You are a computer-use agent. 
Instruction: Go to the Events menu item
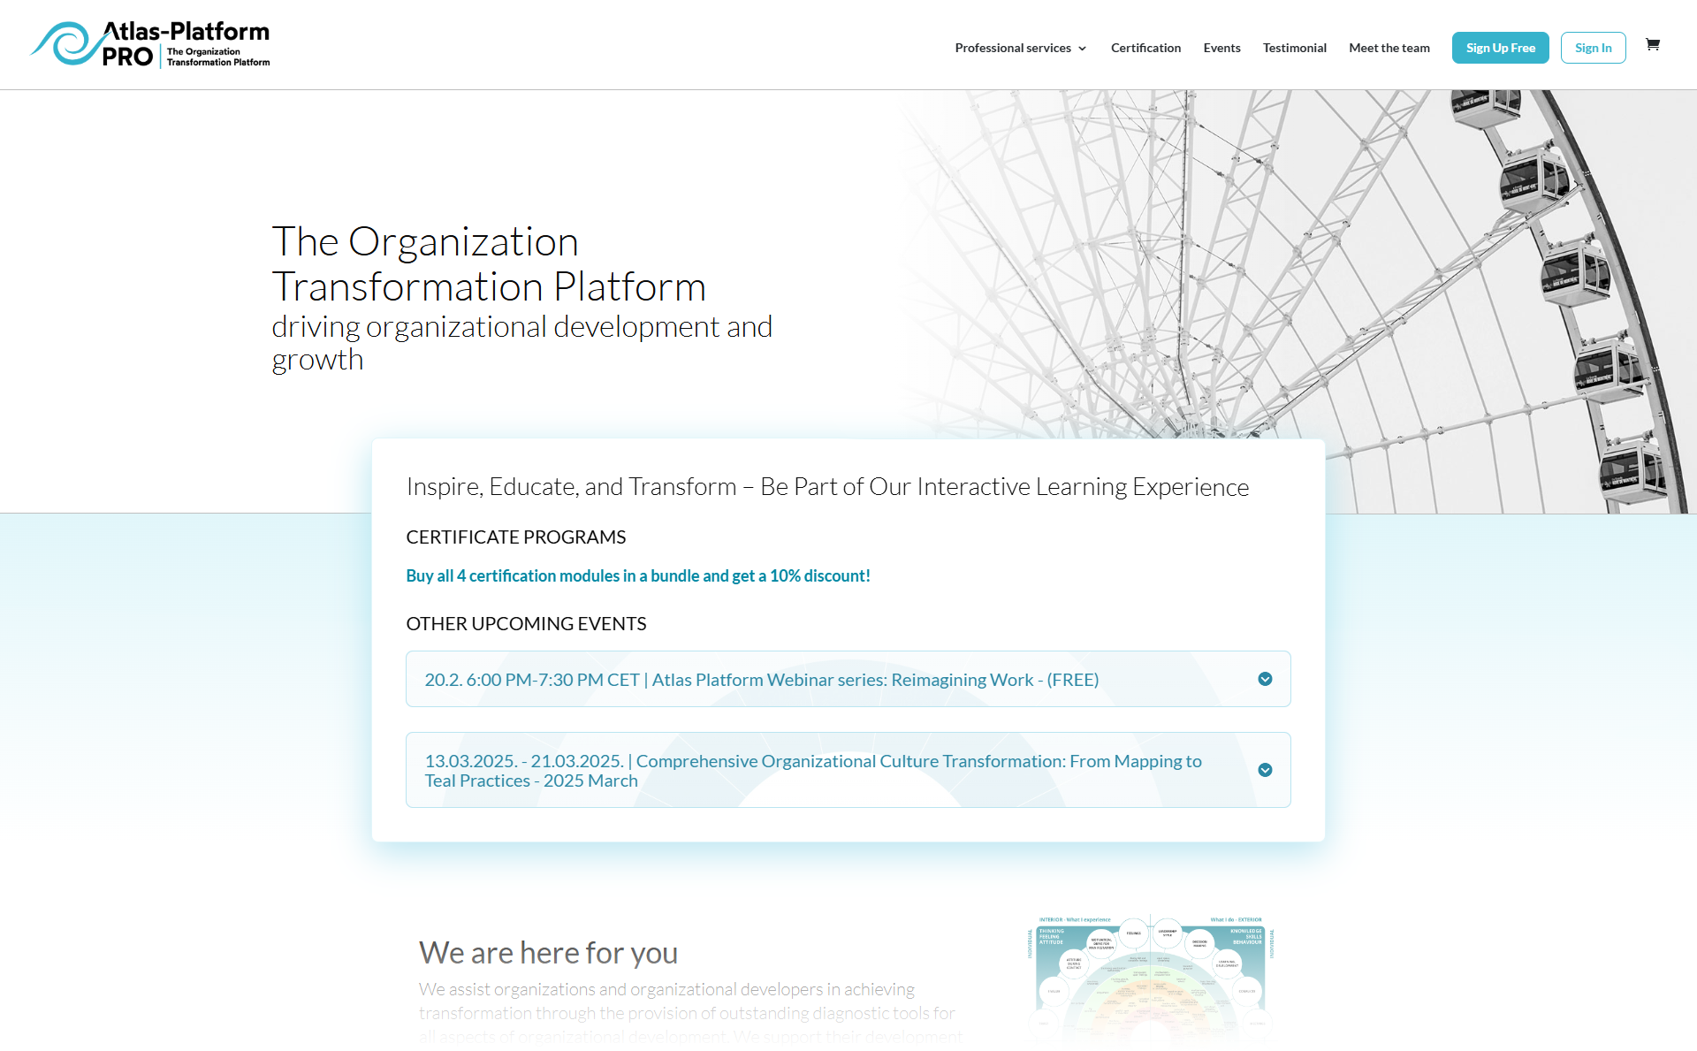click(1221, 48)
